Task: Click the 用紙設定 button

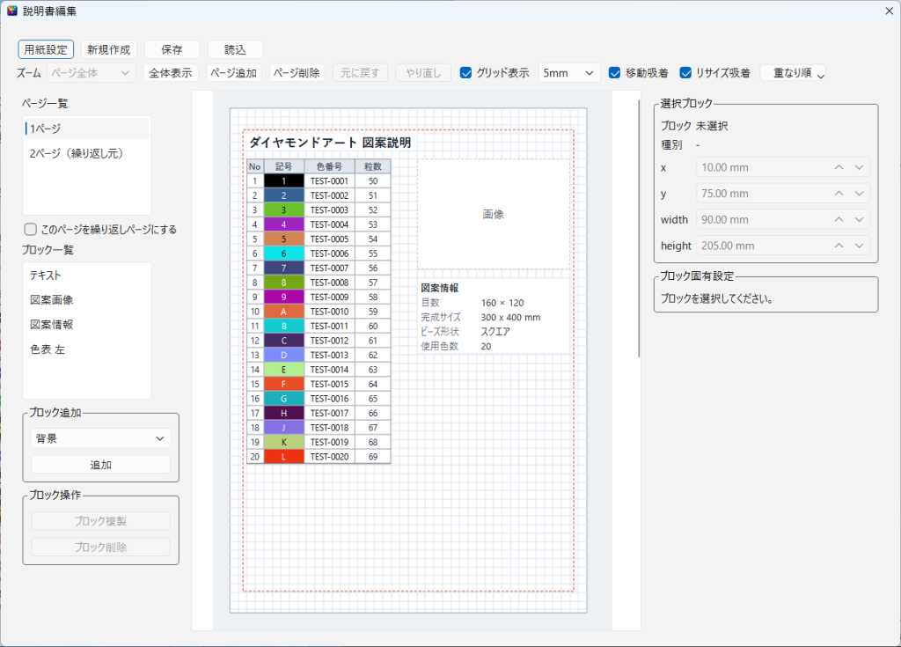Action: click(46, 49)
